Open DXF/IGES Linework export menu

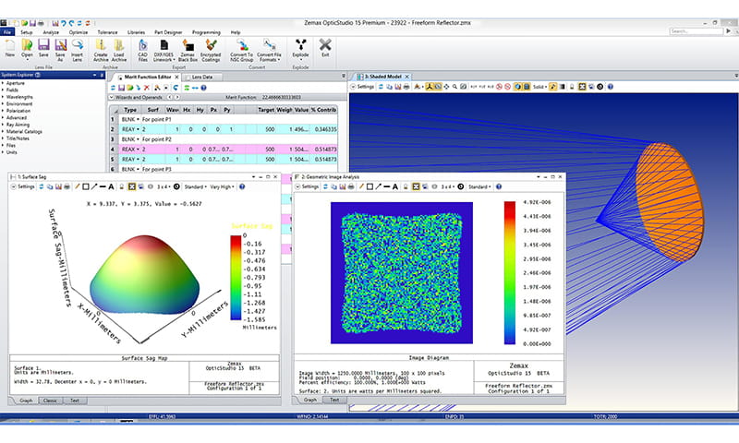click(164, 50)
